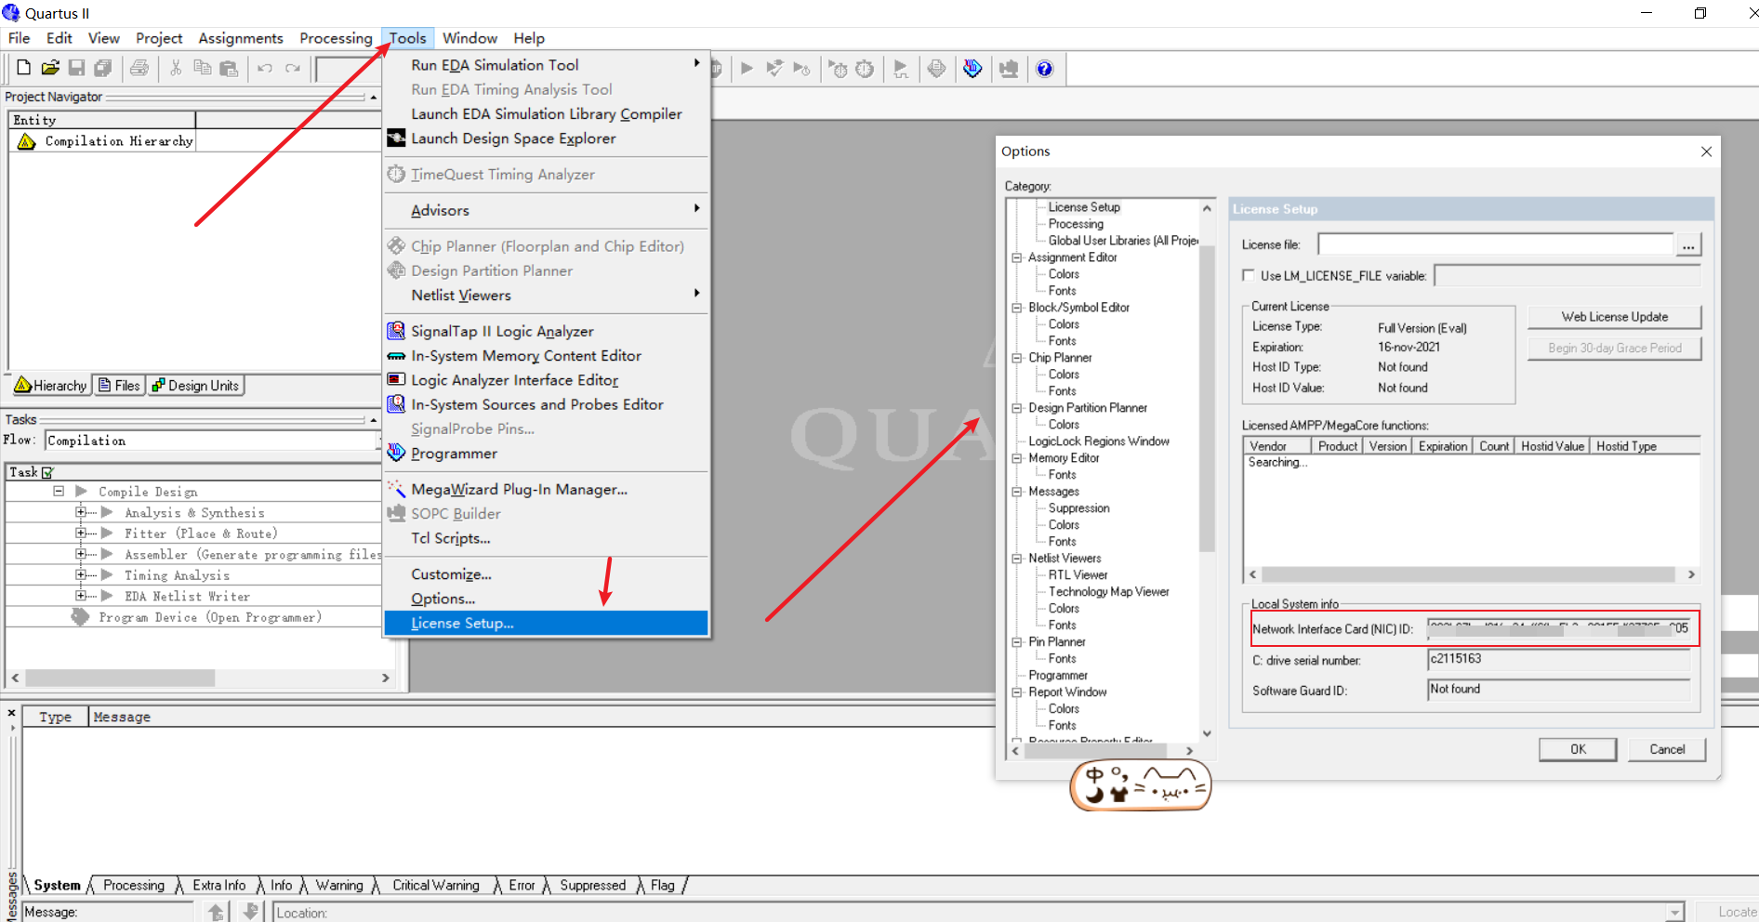Open Run EDA Simulation Tool submenu
The width and height of the screenshot is (1759, 922).
point(547,65)
